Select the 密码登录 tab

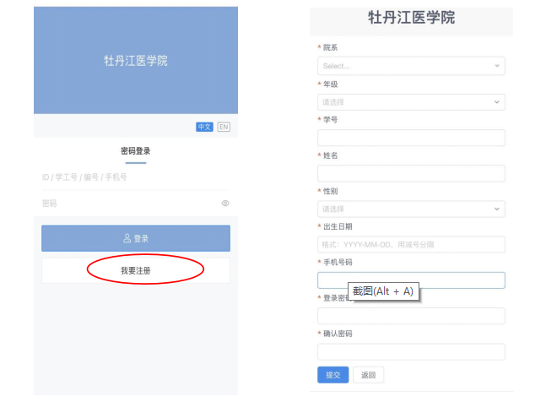tap(135, 151)
